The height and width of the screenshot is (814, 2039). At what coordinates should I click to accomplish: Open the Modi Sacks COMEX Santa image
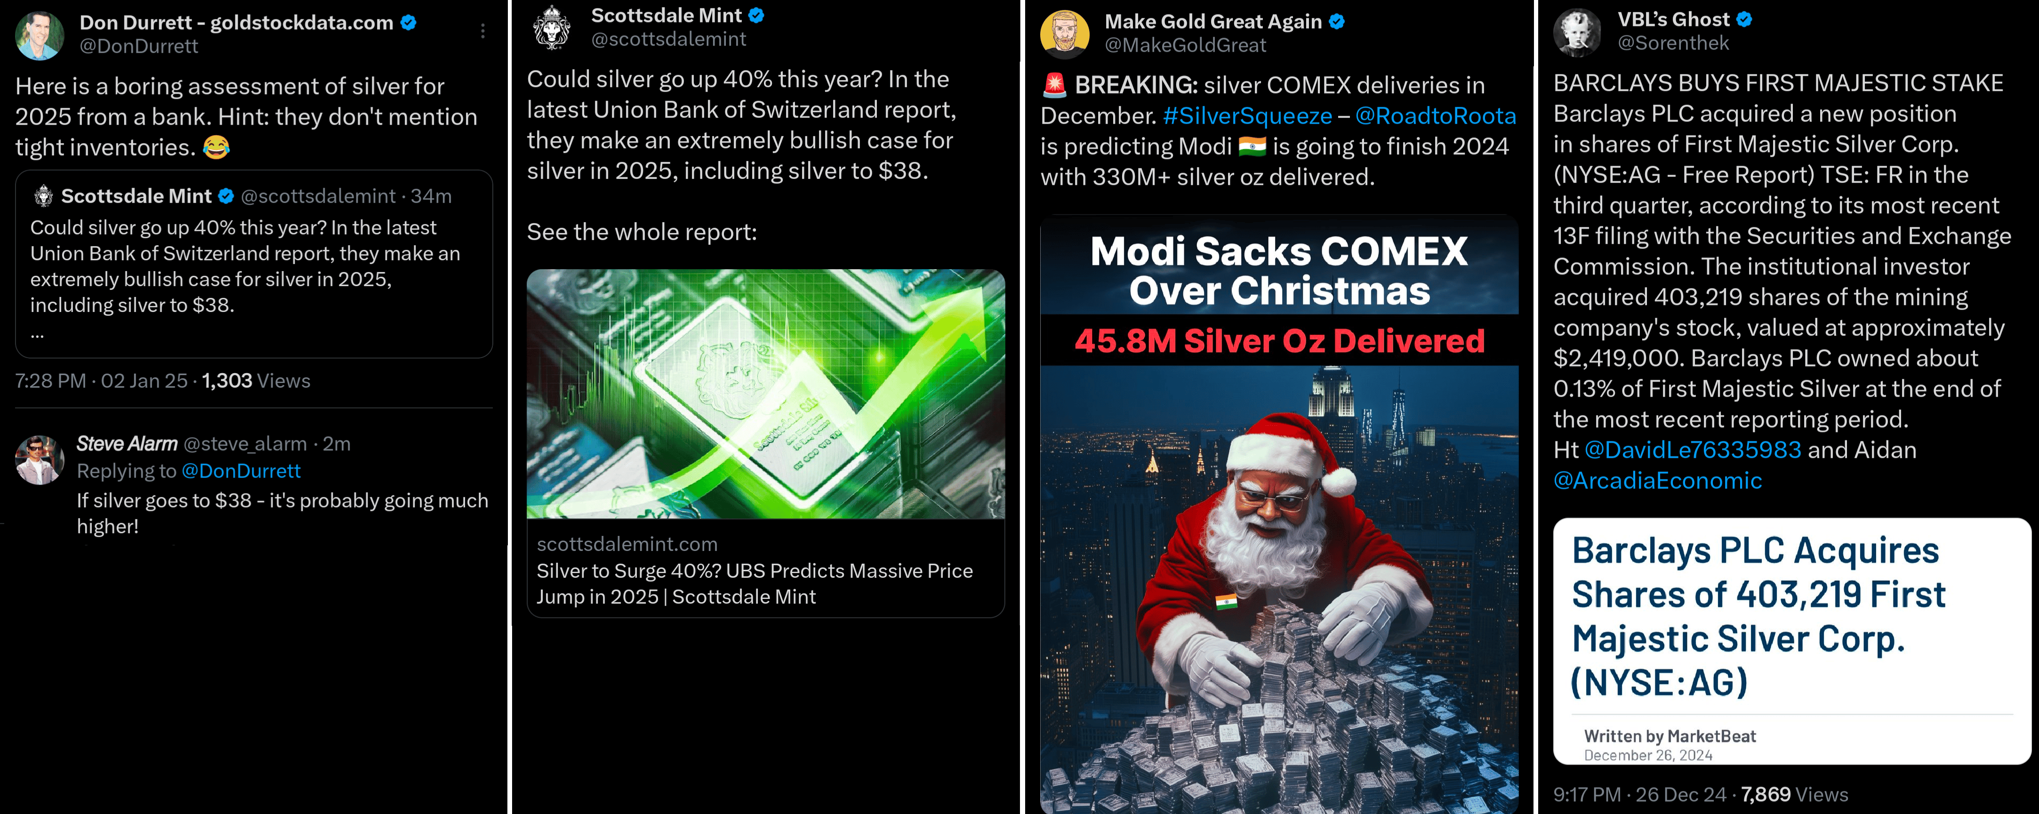(1279, 514)
